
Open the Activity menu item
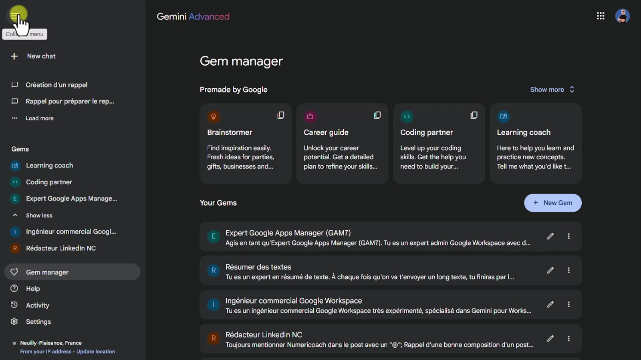[x=37, y=305]
